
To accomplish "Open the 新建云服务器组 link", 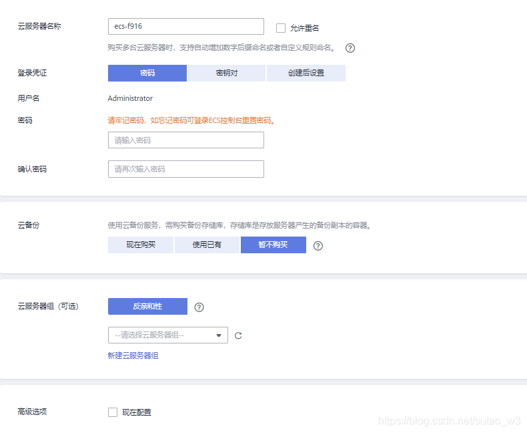I will click(133, 355).
